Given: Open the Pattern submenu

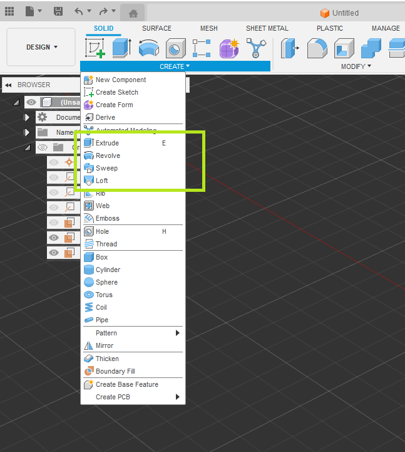Looking at the screenshot, I should click(x=133, y=333).
